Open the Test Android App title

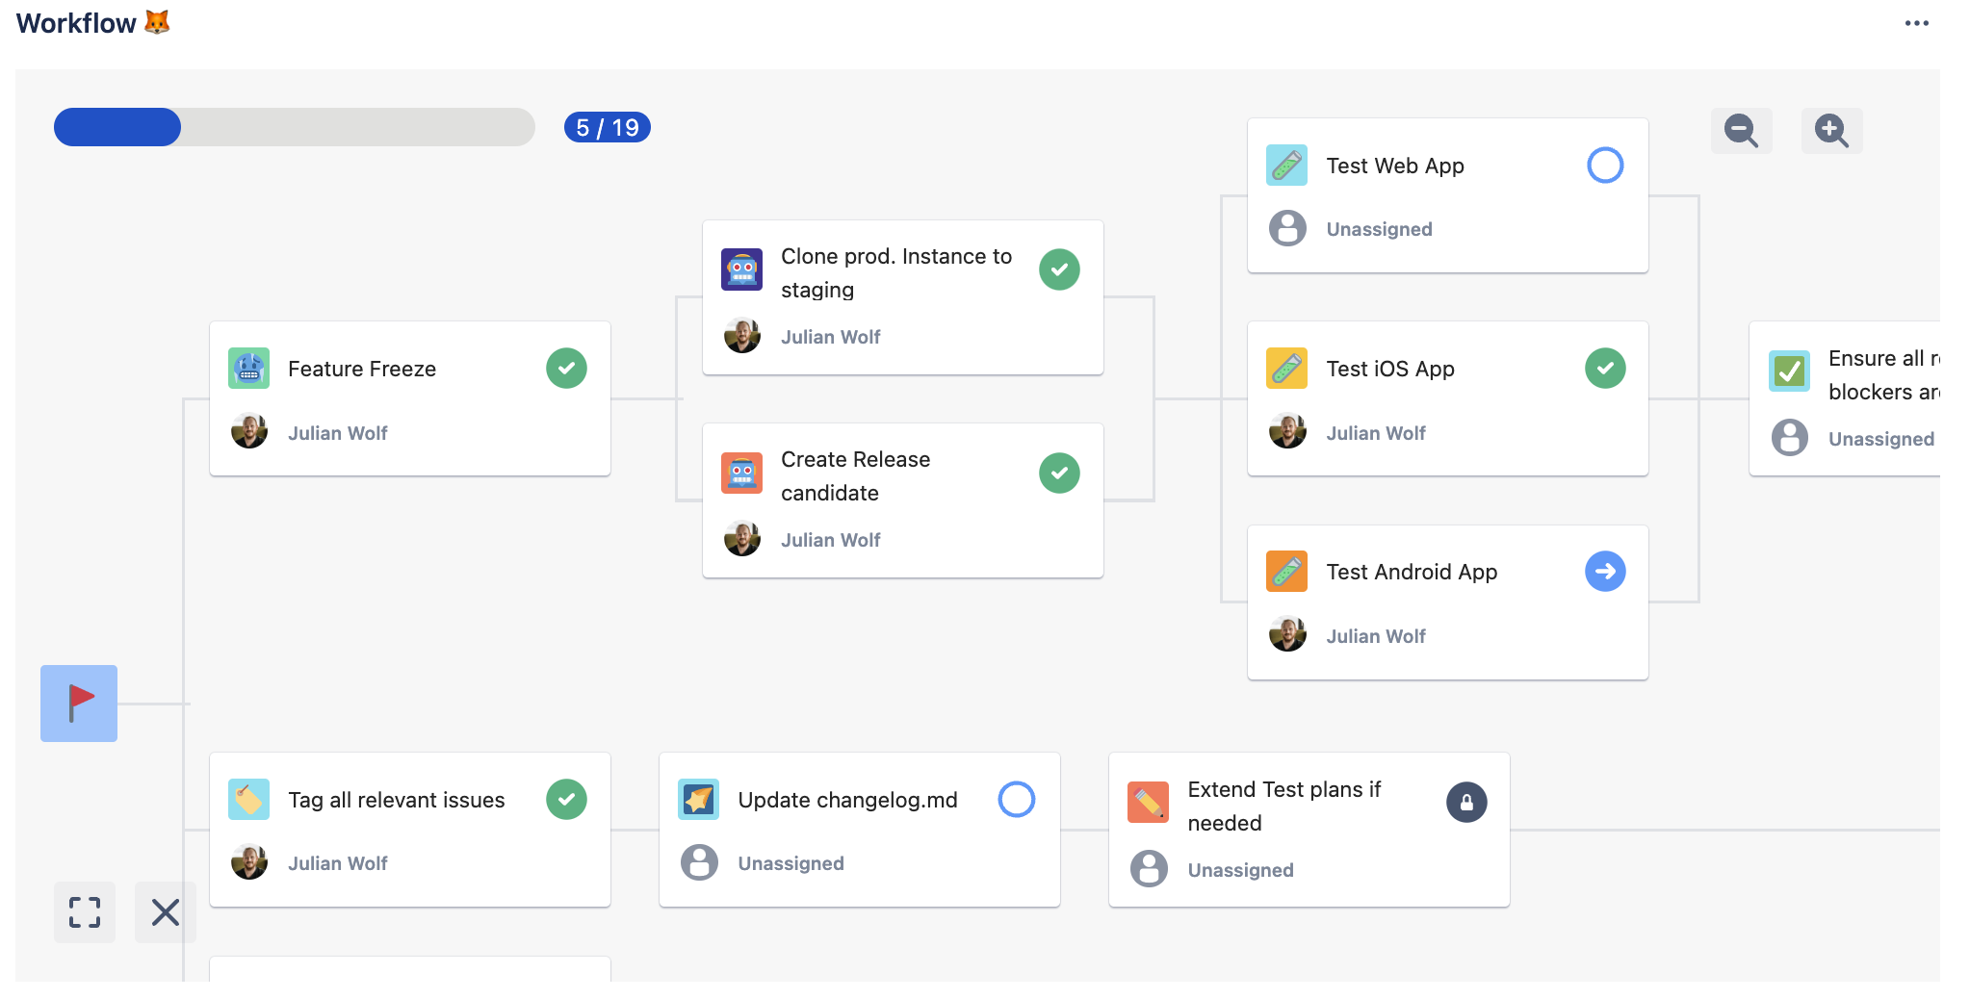pyautogui.click(x=1412, y=572)
